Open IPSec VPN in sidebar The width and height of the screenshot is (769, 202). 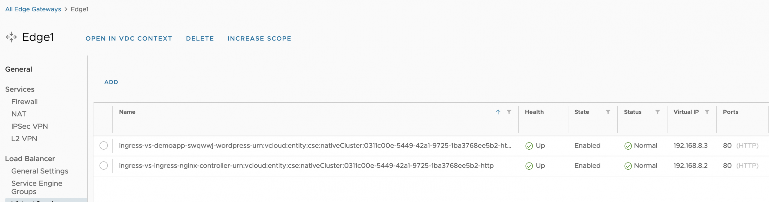(29, 126)
